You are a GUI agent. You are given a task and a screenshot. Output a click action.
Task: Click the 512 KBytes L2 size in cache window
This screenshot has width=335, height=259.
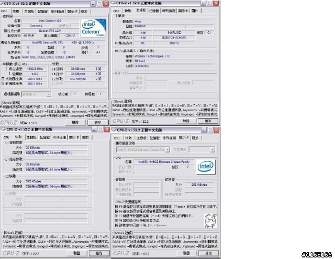click(x=43, y=181)
